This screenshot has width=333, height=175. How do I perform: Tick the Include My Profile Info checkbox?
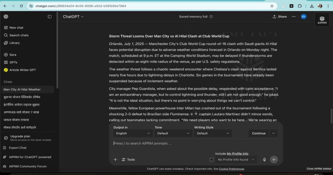click(211, 159)
